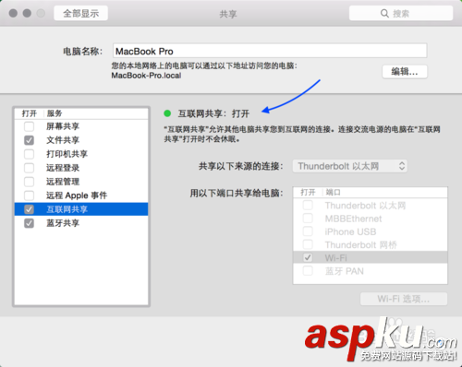Click the 电脑名称 field containing MacBook Pro
462x367 pixels.
pyautogui.click(x=270, y=51)
